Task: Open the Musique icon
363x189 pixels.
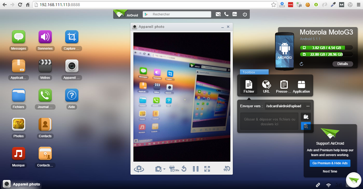Action: coord(19,154)
